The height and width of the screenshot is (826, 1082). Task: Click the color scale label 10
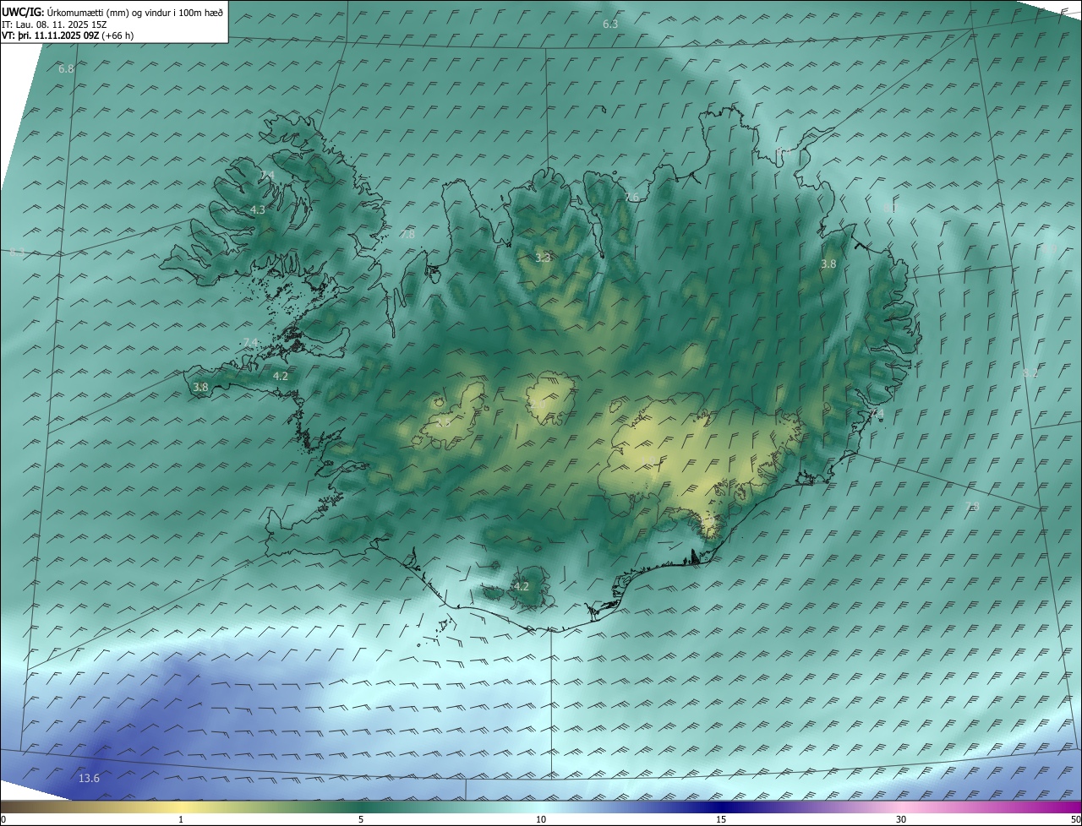541,819
